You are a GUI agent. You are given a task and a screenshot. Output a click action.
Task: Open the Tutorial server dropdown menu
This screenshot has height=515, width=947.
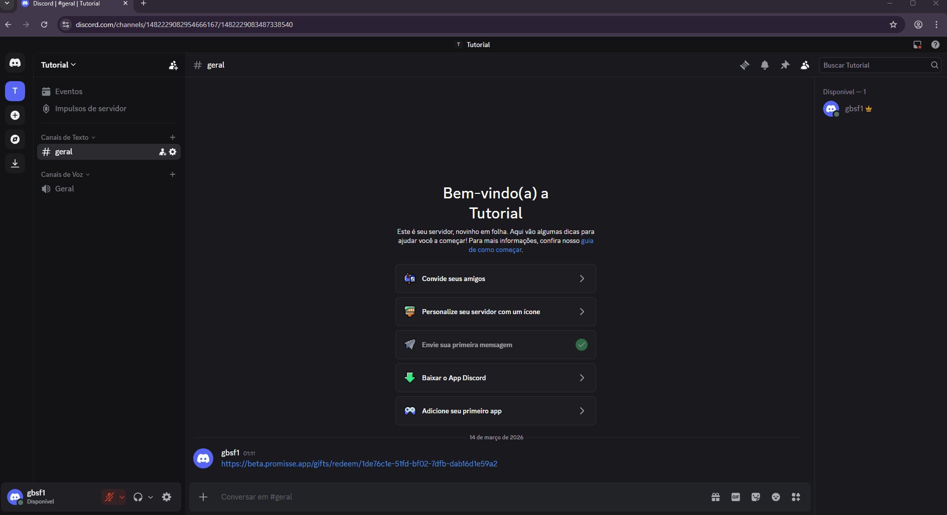pyautogui.click(x=58, y=65)
